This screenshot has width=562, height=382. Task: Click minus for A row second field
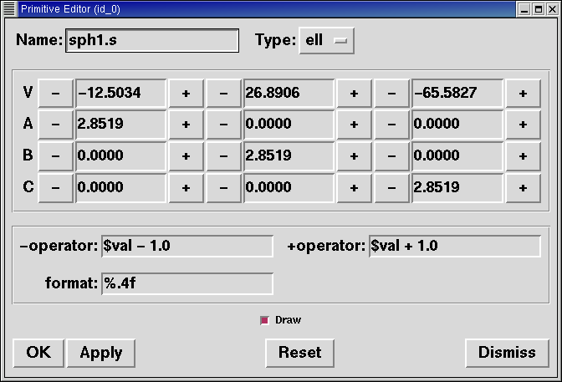pos(223,125)
